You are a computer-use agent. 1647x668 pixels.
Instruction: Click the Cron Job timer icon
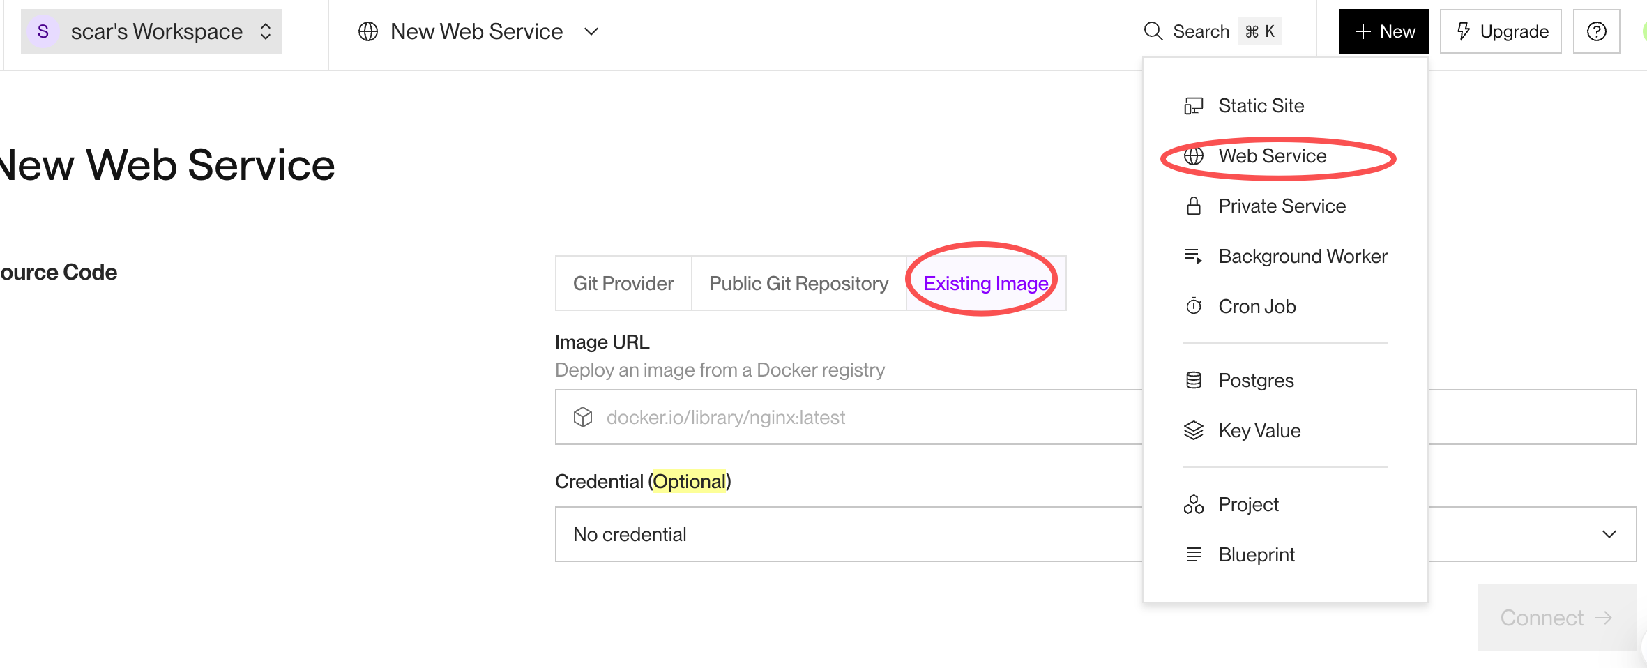(x=1193, y=307)
